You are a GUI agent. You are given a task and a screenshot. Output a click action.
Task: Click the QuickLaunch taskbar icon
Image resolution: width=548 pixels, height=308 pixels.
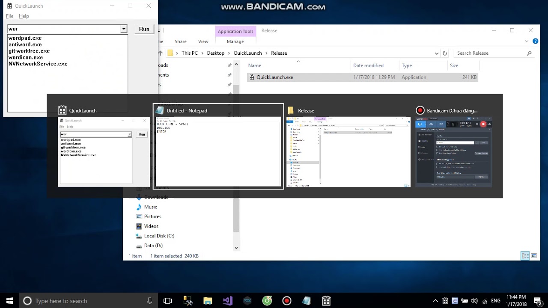click(x=326, y=301)
